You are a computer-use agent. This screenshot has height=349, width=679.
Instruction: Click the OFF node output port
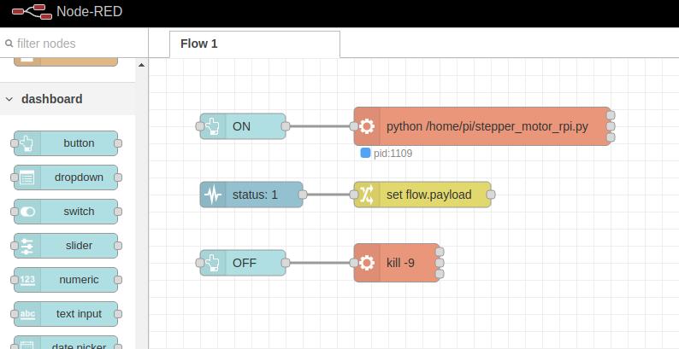(x=286, y=263)
